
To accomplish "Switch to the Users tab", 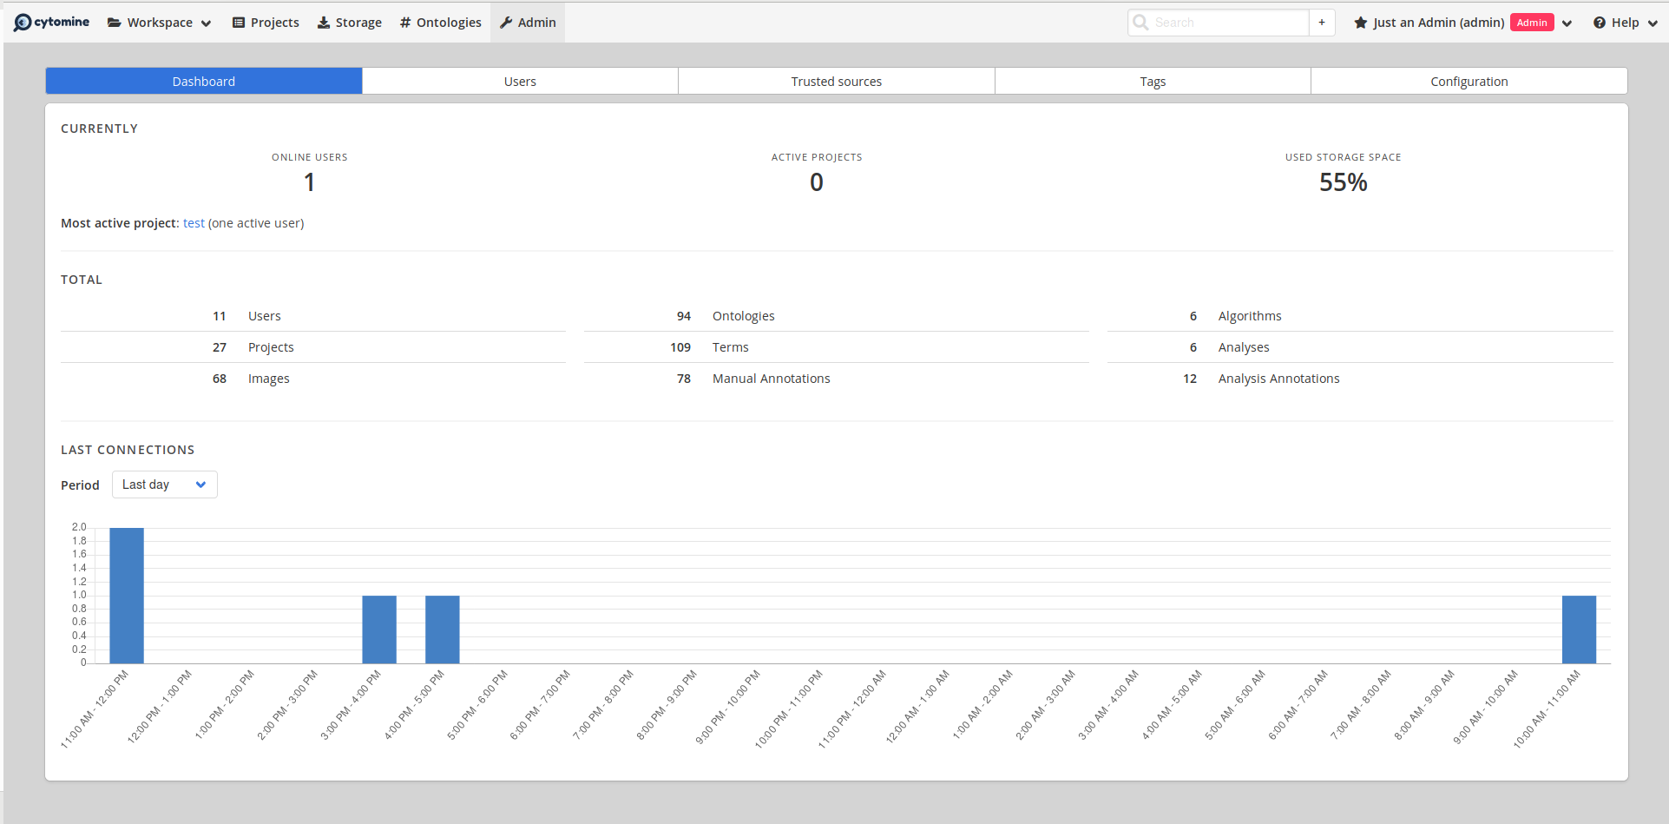I will point(520,80).
